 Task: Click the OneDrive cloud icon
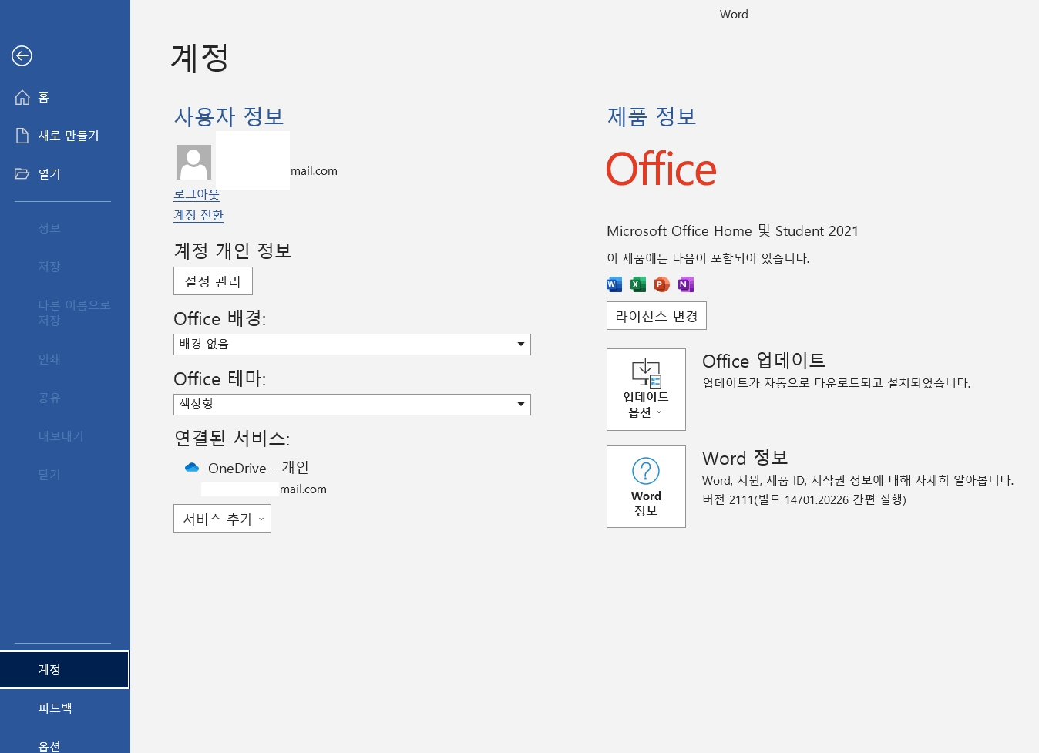coord(192,468)
